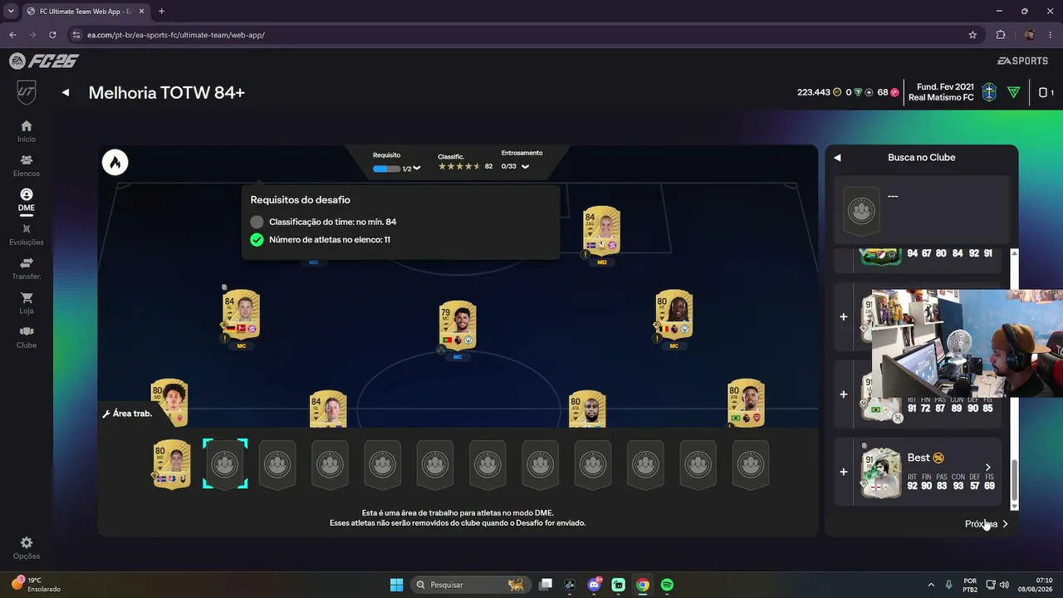Open the Evoluções section

coord(27,234)
